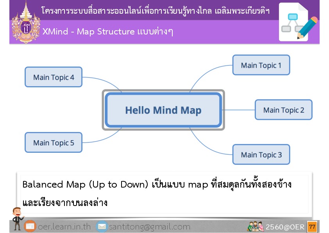Select the Main Topic 5 node

pos(54,143)
